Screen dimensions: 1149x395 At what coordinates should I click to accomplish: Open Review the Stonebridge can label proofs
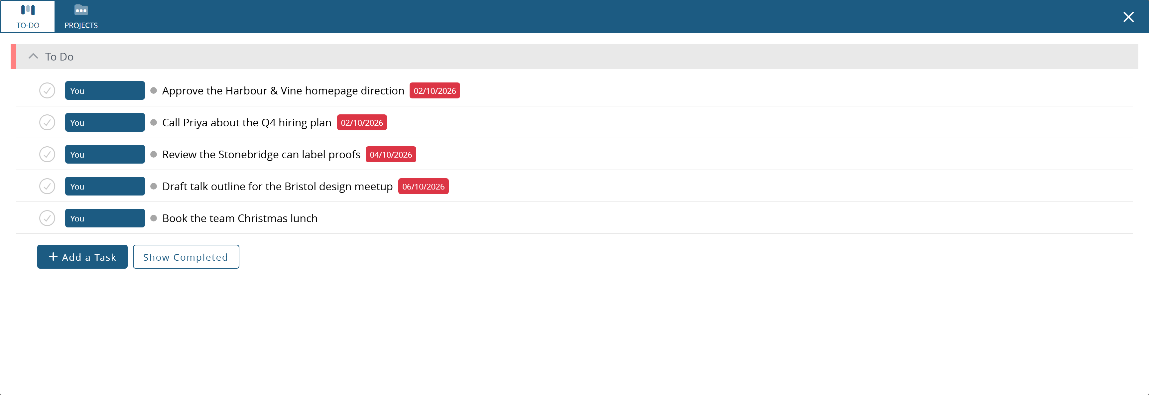coord(261,154)
